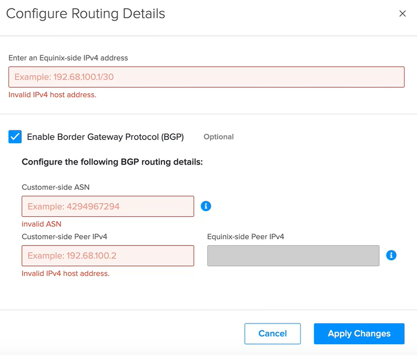Select the Customer-side Peer IPv4 input box

[x=108, y=256]
